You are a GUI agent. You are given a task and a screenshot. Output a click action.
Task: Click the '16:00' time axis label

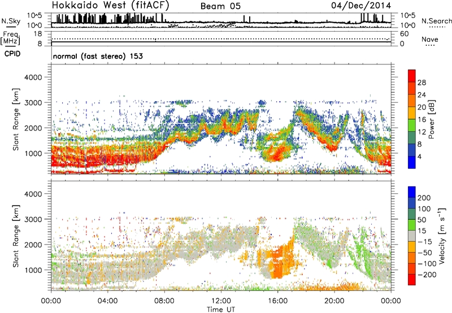click(x=277, y=301)
